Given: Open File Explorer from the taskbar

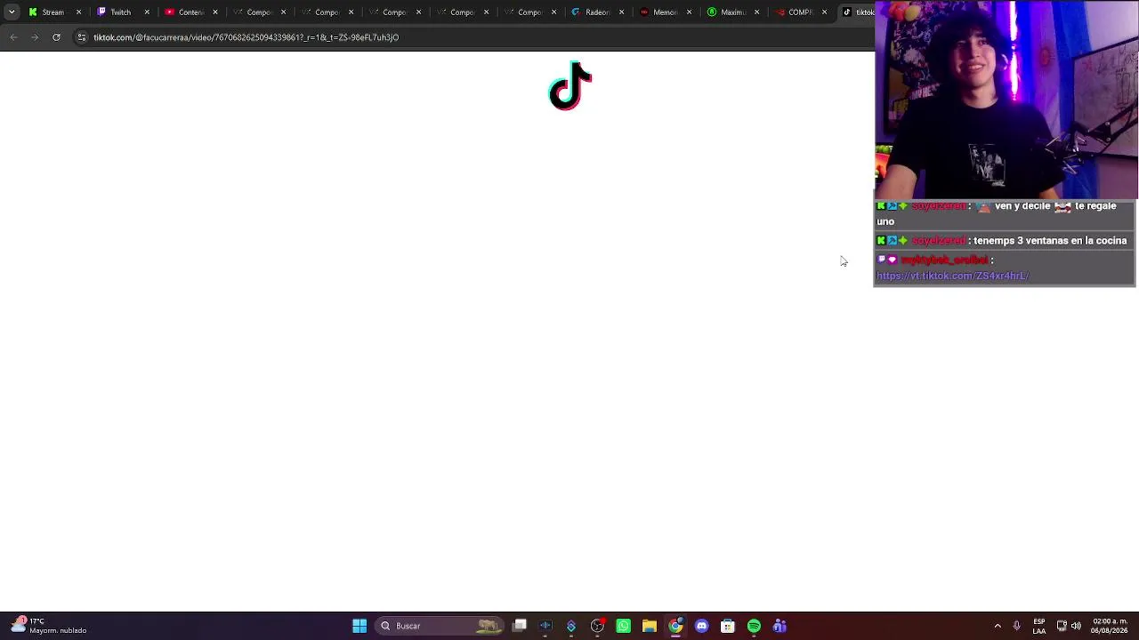Looking at the screenshot, I should pos(650,626).
